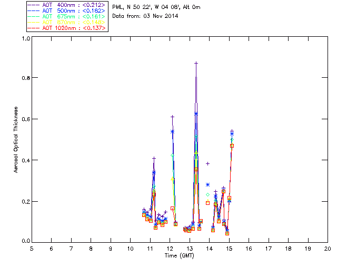337x269 pixels.
Task: Click the 'Data from: 03 Nov 2014' text
Action: click(x=145, y=16)
